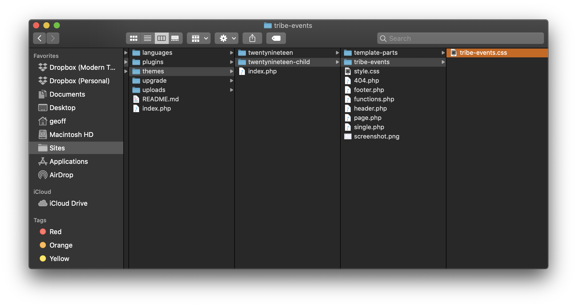Select index.php below README.md
Viewport: 577px width, 307px height.
[x=182, y=109]
